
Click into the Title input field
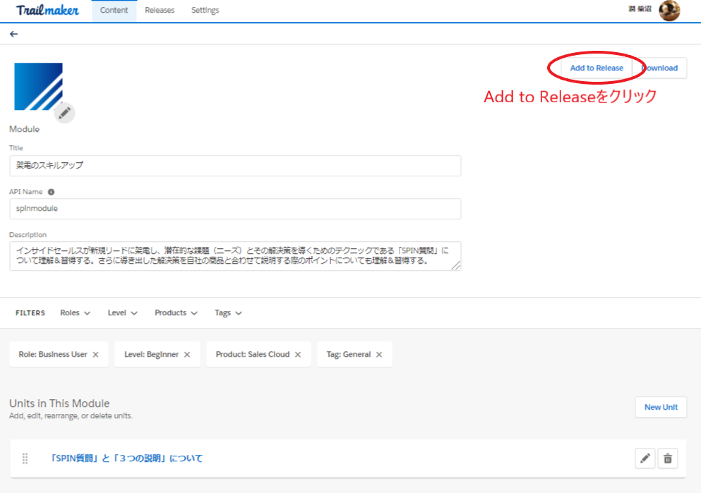point(235,166)
